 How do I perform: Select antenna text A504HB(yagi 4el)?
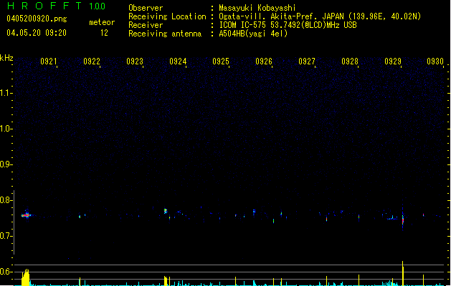click(x=253, y=34)
